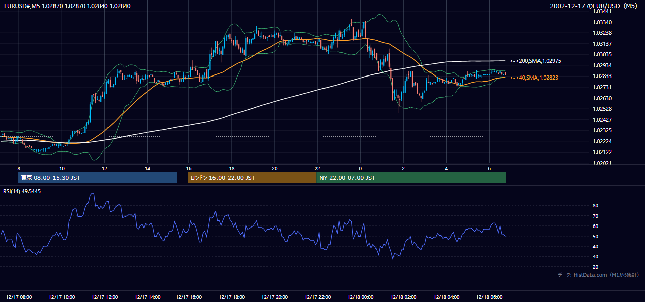Click price level 1.02731 on axis
Screen dimensions: 645x302
(x=602, y=87)
